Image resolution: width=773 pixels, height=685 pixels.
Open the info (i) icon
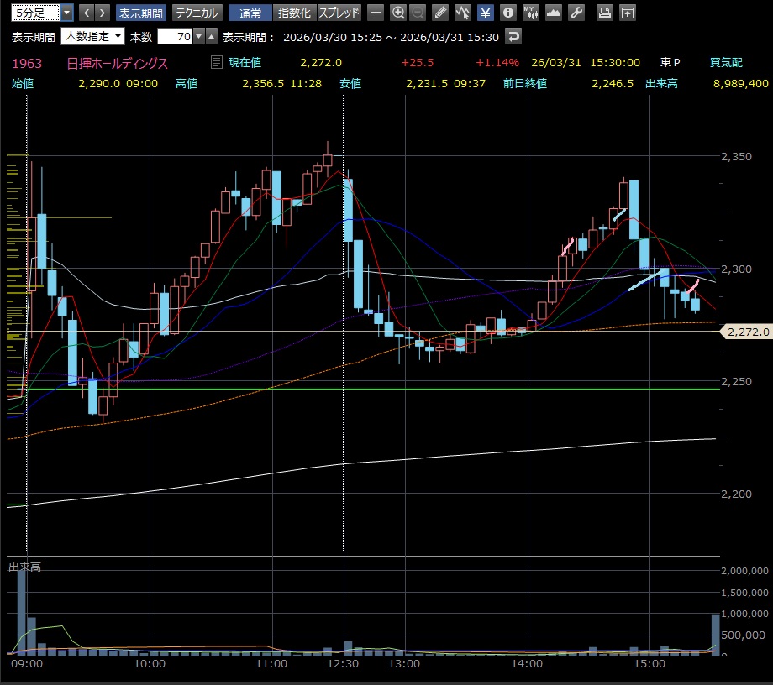pyautogui.click(x=507, y=13)
